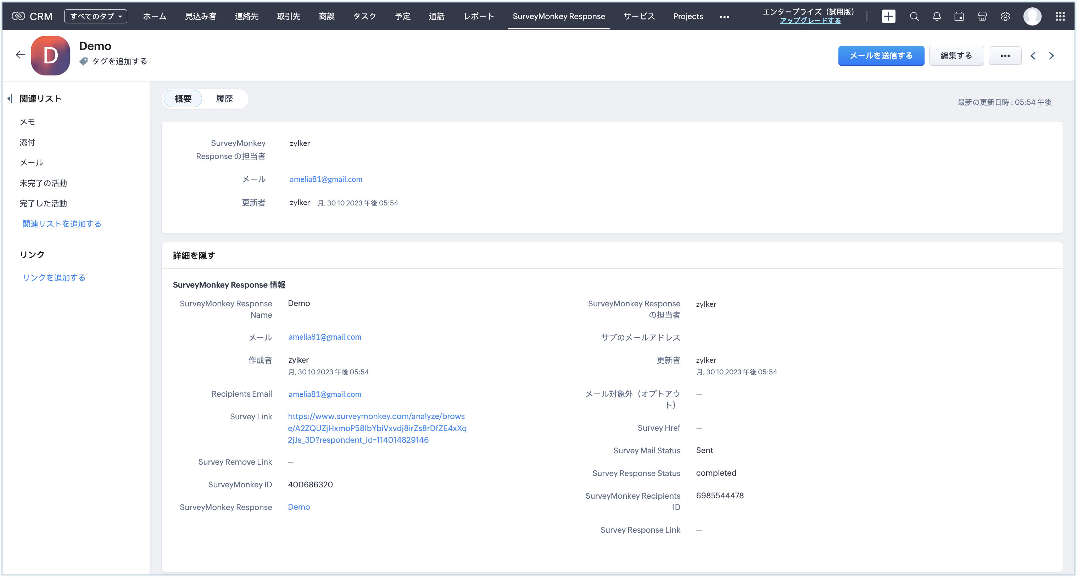Click the SurveyMonkey ID value 400686320
The height and width of the screenshot is (577, 1077).
point(310,484)
